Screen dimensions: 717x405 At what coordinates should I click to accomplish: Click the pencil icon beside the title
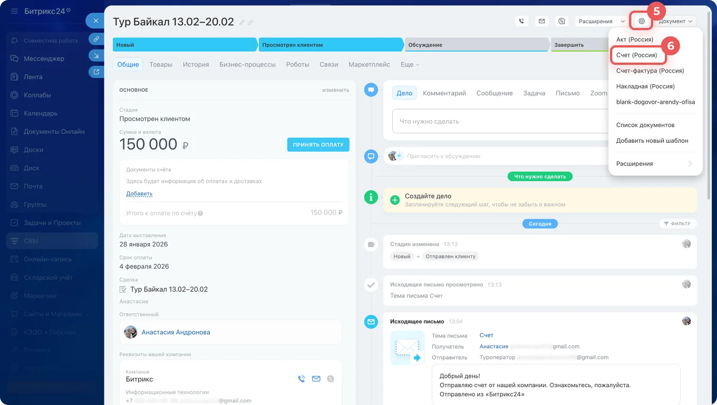[242, 22]
